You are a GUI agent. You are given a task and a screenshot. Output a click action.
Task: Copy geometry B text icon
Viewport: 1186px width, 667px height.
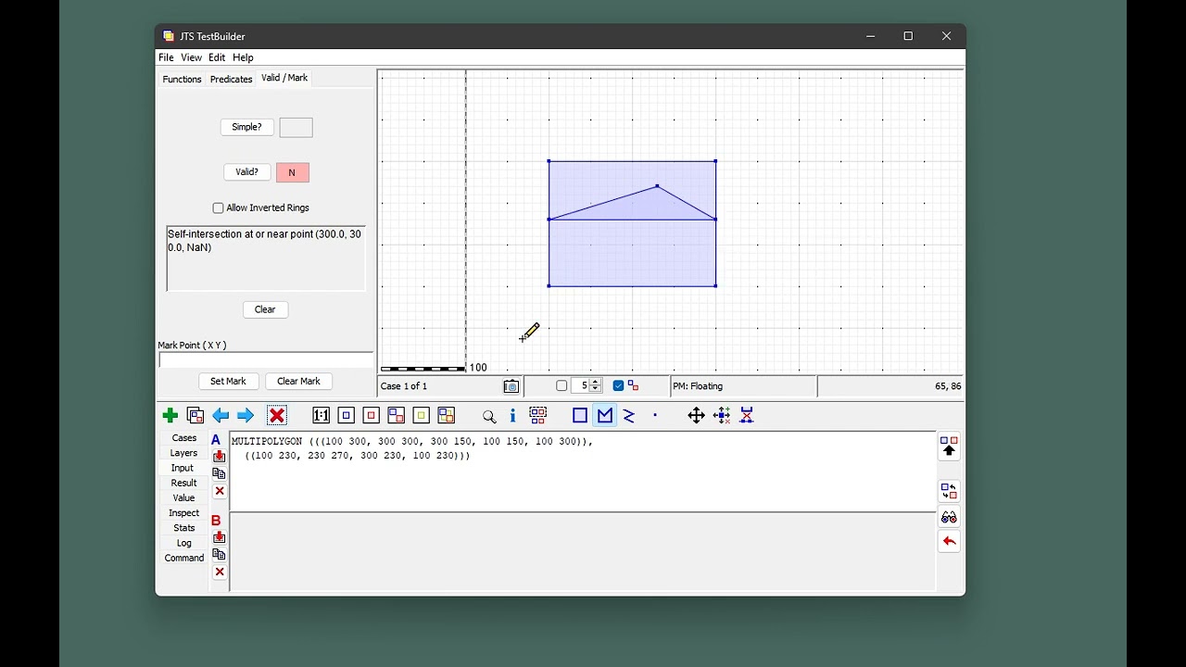pyautogui.click(x=219, y=554)
